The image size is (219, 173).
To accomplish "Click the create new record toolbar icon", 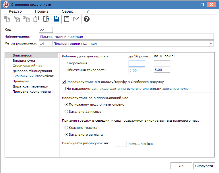I will click(7, 19).
